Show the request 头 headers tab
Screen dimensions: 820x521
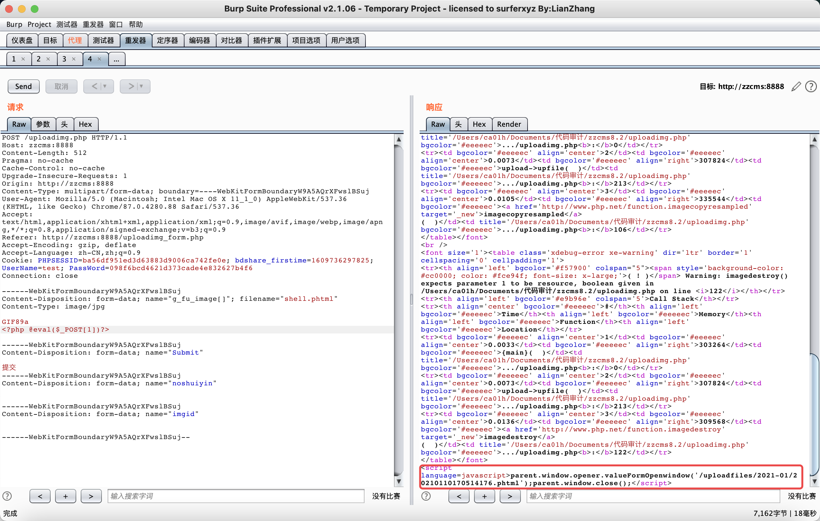point(64,124)
